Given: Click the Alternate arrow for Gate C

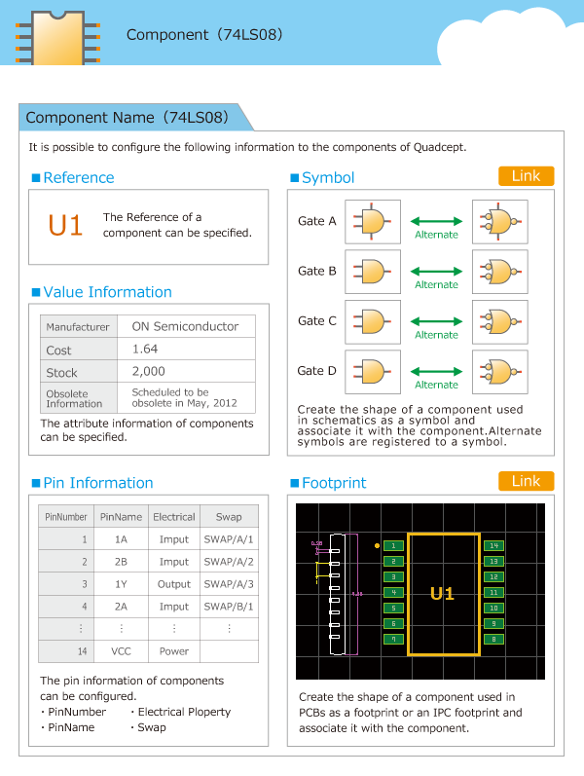Looking at the screenshot, I should (x=436, y=321).
